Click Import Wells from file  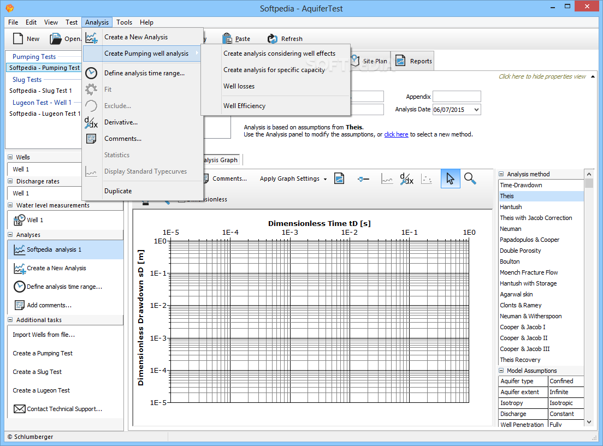pos(44,335)
